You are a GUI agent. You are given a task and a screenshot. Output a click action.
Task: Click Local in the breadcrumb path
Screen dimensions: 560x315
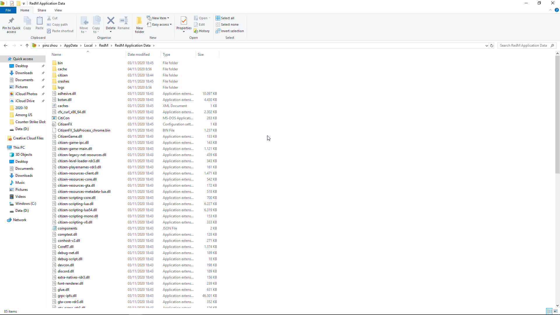pos(88,45)
